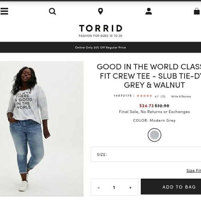The height and width of the screenshot is (200, 201).
Task: Enlarge the model product photo
Action: pyautogui.click(x=42, y=129)
